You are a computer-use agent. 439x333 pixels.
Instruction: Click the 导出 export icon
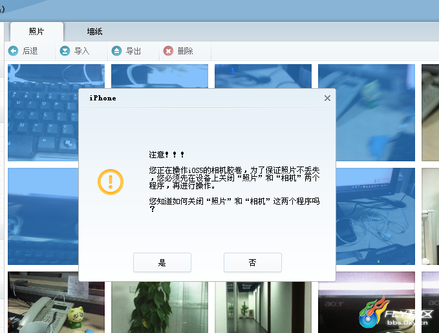[117, 51]
